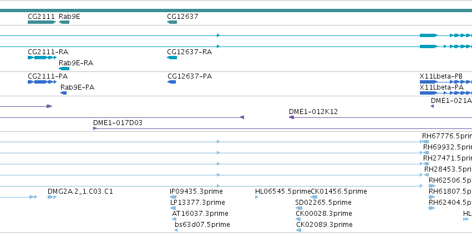Click the CG2111 gene label

pyautogui.click(x=41, y=17)
